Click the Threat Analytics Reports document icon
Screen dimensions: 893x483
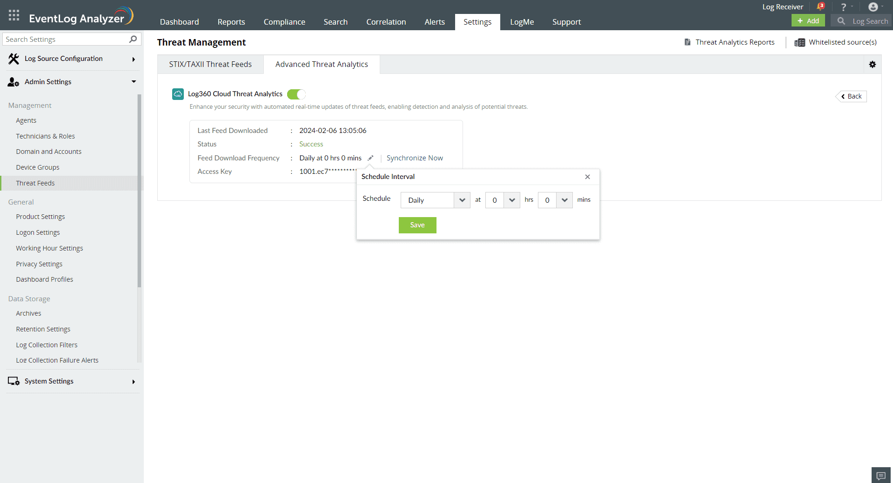[x=687, y=42]
